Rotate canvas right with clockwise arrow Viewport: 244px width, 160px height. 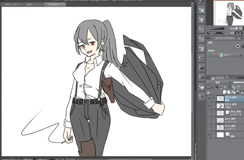pyautogui.click(x=240, y=33)
